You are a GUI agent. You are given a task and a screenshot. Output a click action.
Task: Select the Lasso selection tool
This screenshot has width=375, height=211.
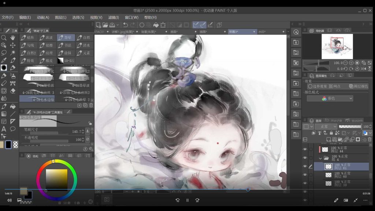click(4, 53)
